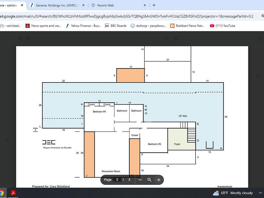Click the browser address bar URL
The image size is (264, 198).
pos(127,16)
